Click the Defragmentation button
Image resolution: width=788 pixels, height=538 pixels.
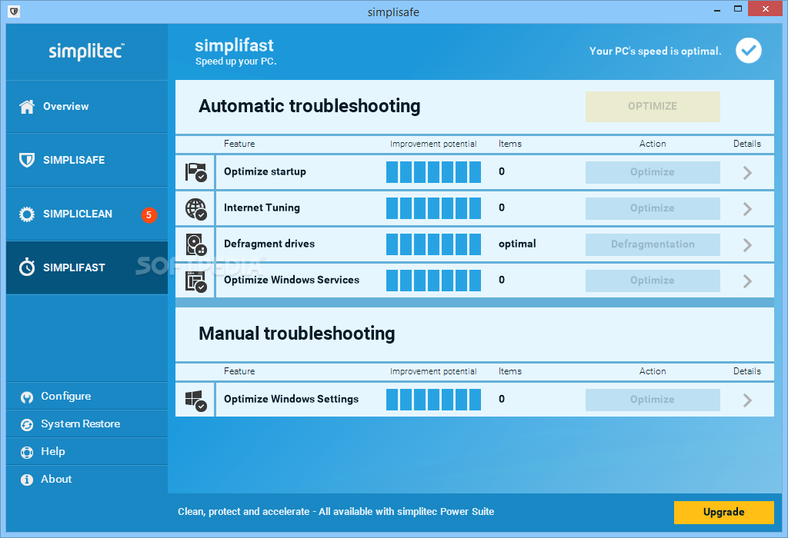coord(653,244)
